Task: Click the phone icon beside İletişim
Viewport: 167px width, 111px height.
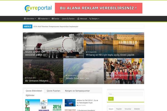Action: (90, 19)
